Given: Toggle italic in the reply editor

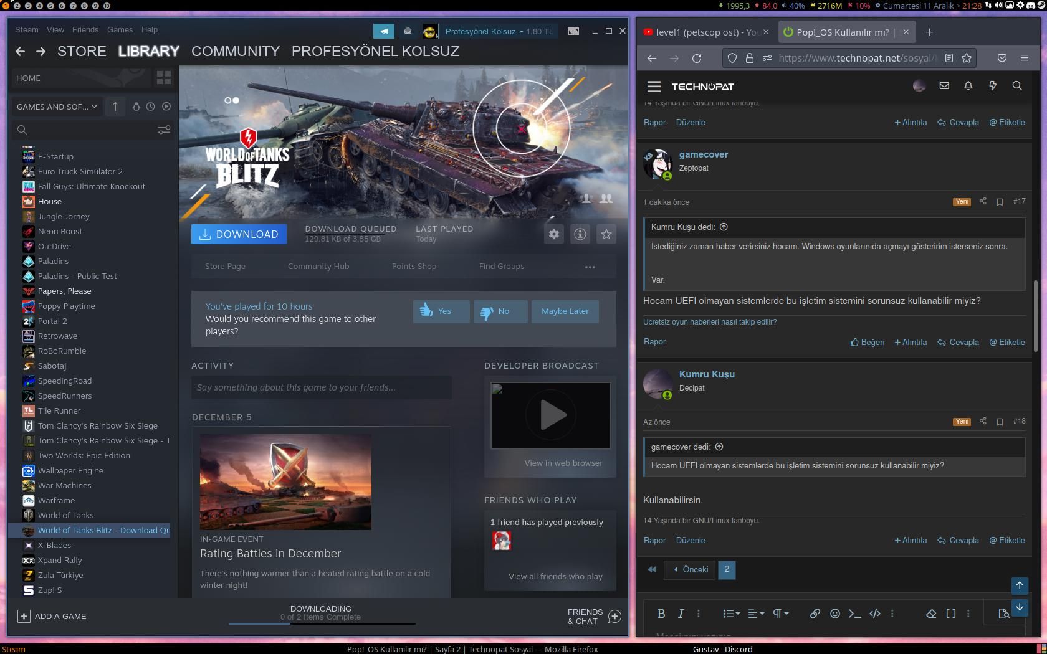Looking at the screenshot, I should pos(681,614).
